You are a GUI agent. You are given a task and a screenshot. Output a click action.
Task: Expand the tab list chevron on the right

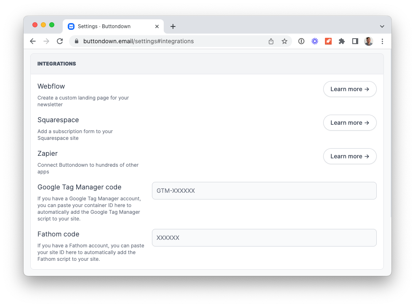click(x=382, y=26)
